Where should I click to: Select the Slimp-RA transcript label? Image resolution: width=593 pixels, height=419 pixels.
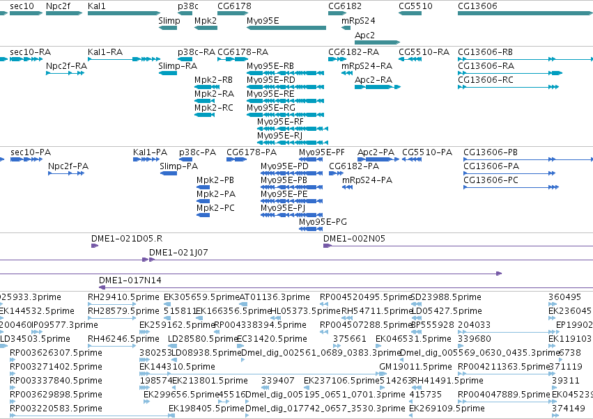(x=178, y=66)
